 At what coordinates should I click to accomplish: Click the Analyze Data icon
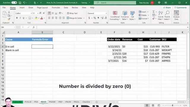click(176, 15)
